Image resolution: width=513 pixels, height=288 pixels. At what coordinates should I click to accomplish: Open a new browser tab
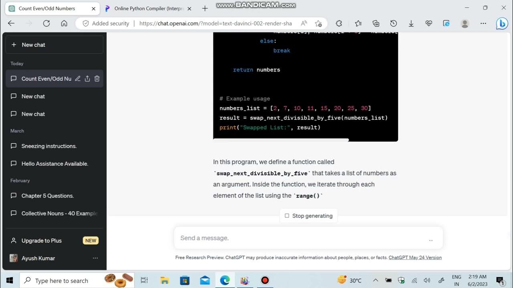(x=205, y=8)
